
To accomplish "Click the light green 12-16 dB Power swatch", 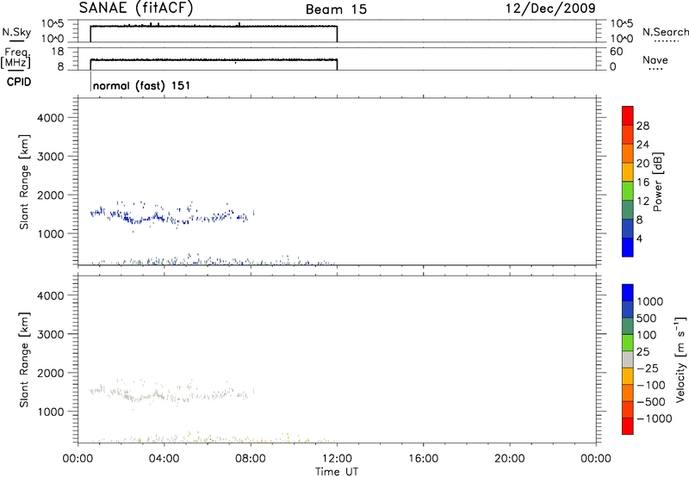I will pyautogui.click(x=628, y=190).
